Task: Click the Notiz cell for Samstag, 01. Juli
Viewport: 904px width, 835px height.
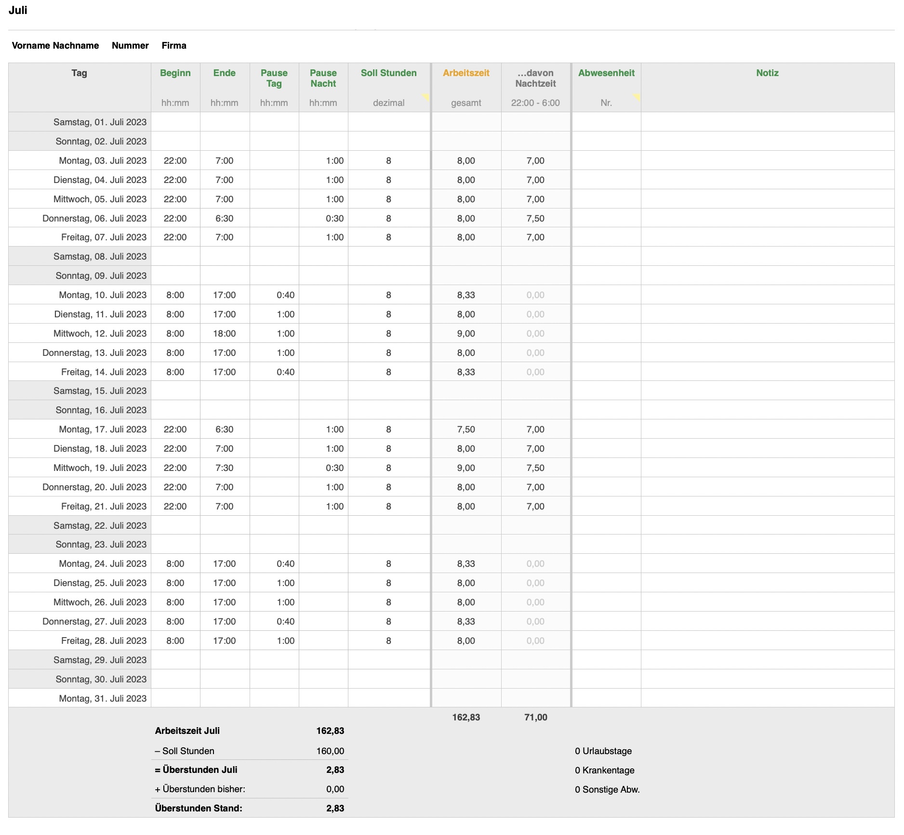Action: [767, 122]
